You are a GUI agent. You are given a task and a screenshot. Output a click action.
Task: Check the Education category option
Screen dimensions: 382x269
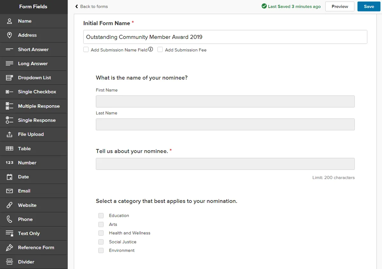(x=101, y=216)
